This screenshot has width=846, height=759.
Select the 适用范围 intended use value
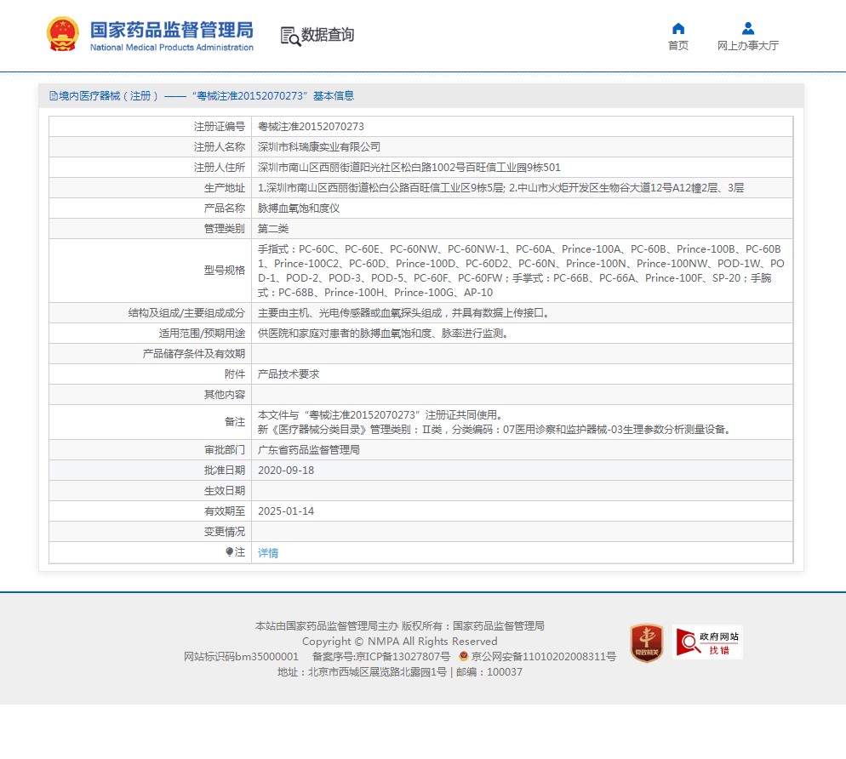pyautogui.click(x=383, y=334)
